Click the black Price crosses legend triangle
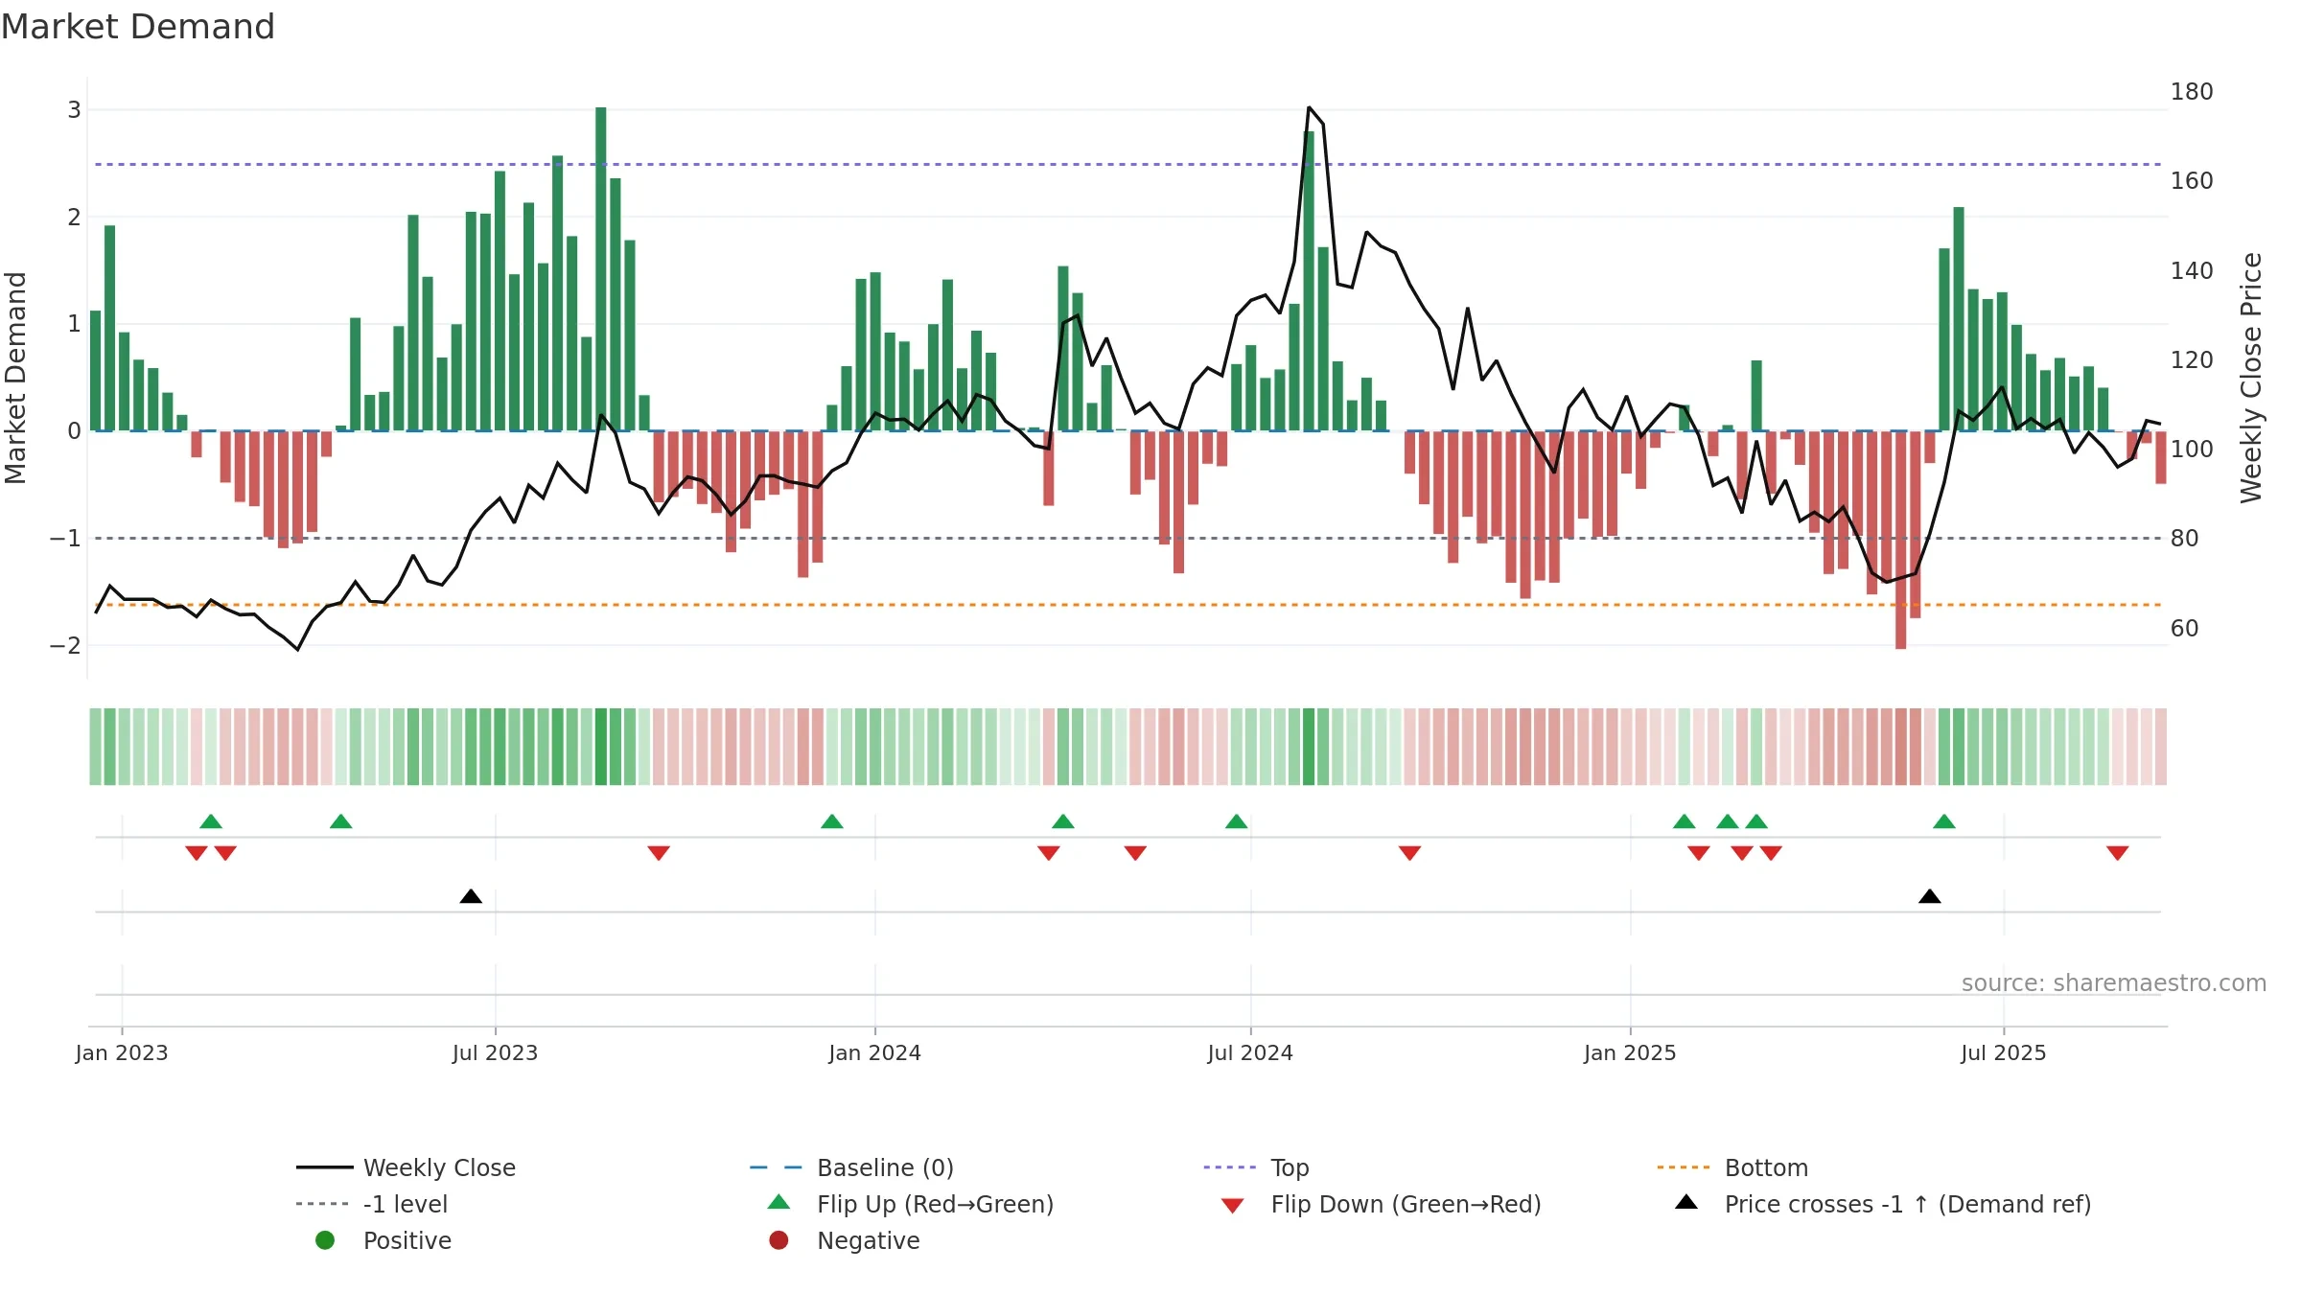Image resolution: width=2301 pixels, height=1294 pixels. point(1686,1202)
